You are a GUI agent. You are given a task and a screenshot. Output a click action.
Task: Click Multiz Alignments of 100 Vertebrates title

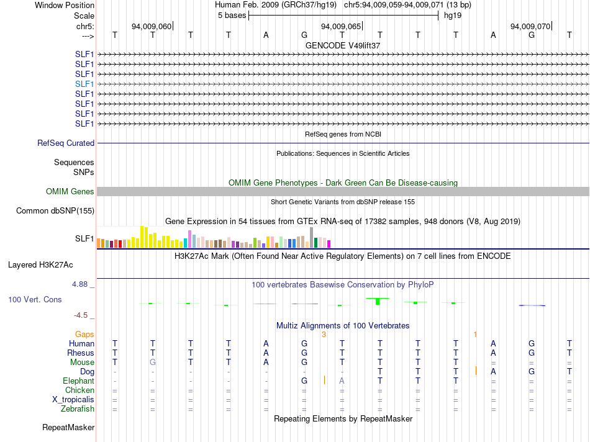[343, 326]
